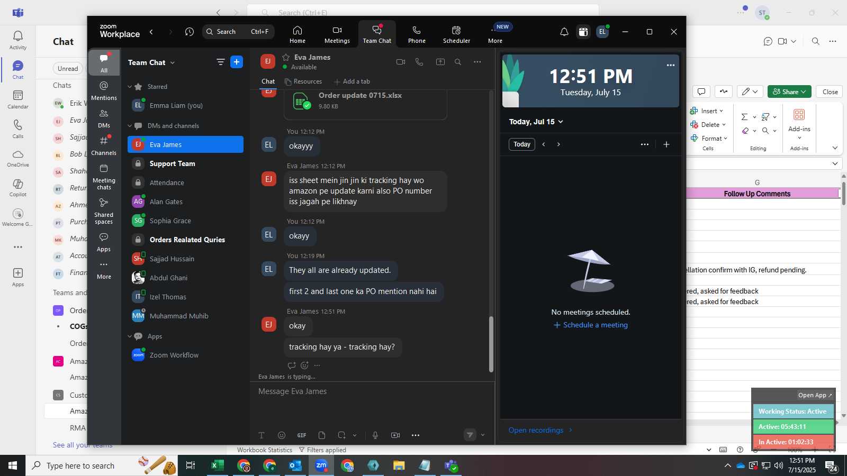Open Order update 0715.xlsx attachment
The height and width of the screenshot is (476, 847).
pos(365,100)
